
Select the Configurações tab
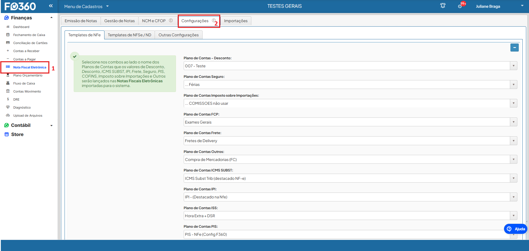pyautogui.click(x=198, y=21)
